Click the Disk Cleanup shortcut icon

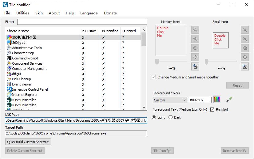click(x=9, y=79)
